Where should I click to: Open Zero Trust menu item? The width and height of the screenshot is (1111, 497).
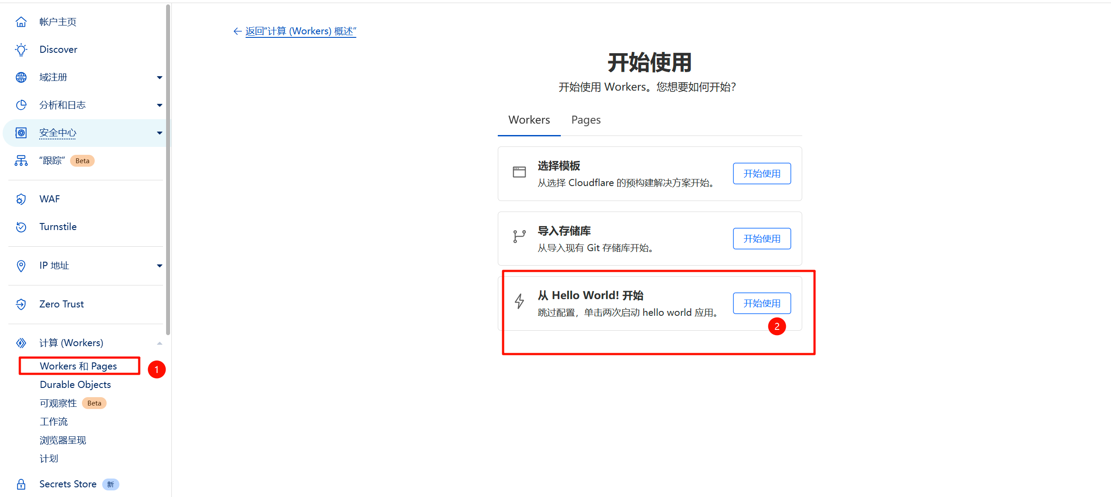tap(62, 304)
